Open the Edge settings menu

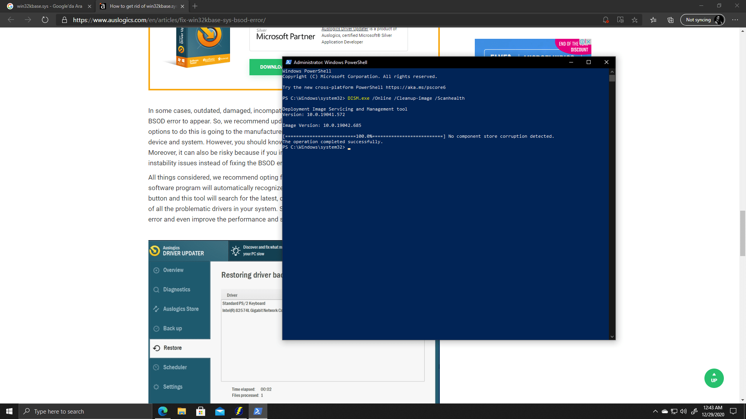736,20
